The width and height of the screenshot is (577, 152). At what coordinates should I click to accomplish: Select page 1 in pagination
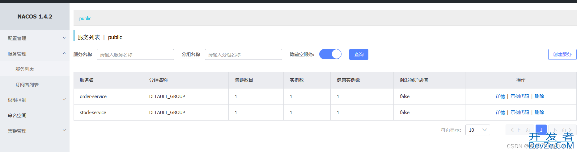tap(541, 130)
